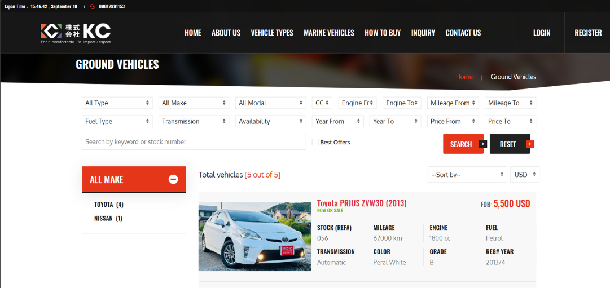Click the arrow icon on Search button

[x=482, y=144]
